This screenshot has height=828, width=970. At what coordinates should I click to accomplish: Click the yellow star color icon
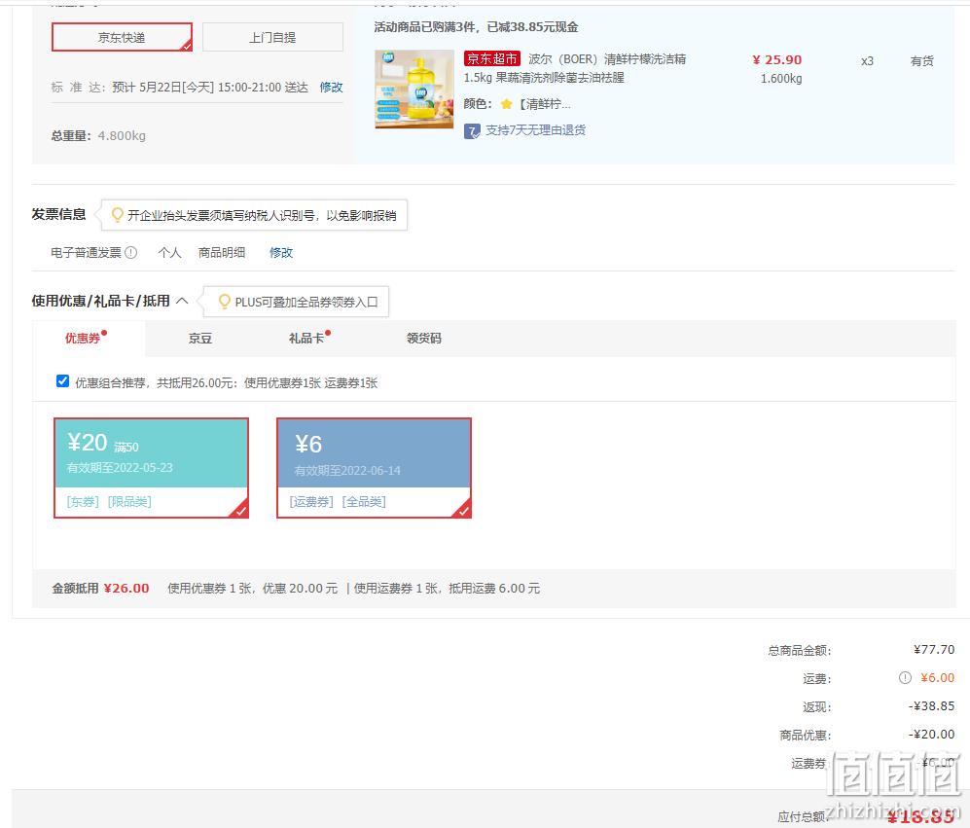coord(506,104)
